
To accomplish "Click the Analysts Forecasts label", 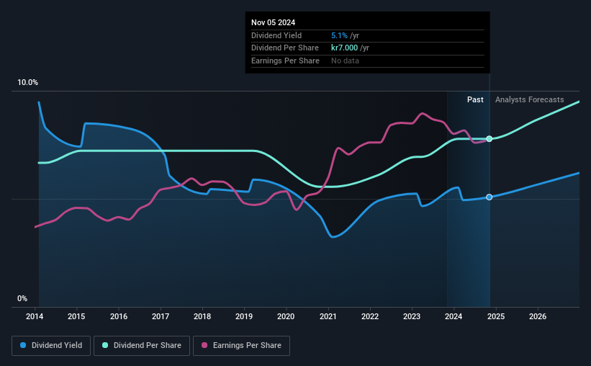I will click(x=530, y=99).
